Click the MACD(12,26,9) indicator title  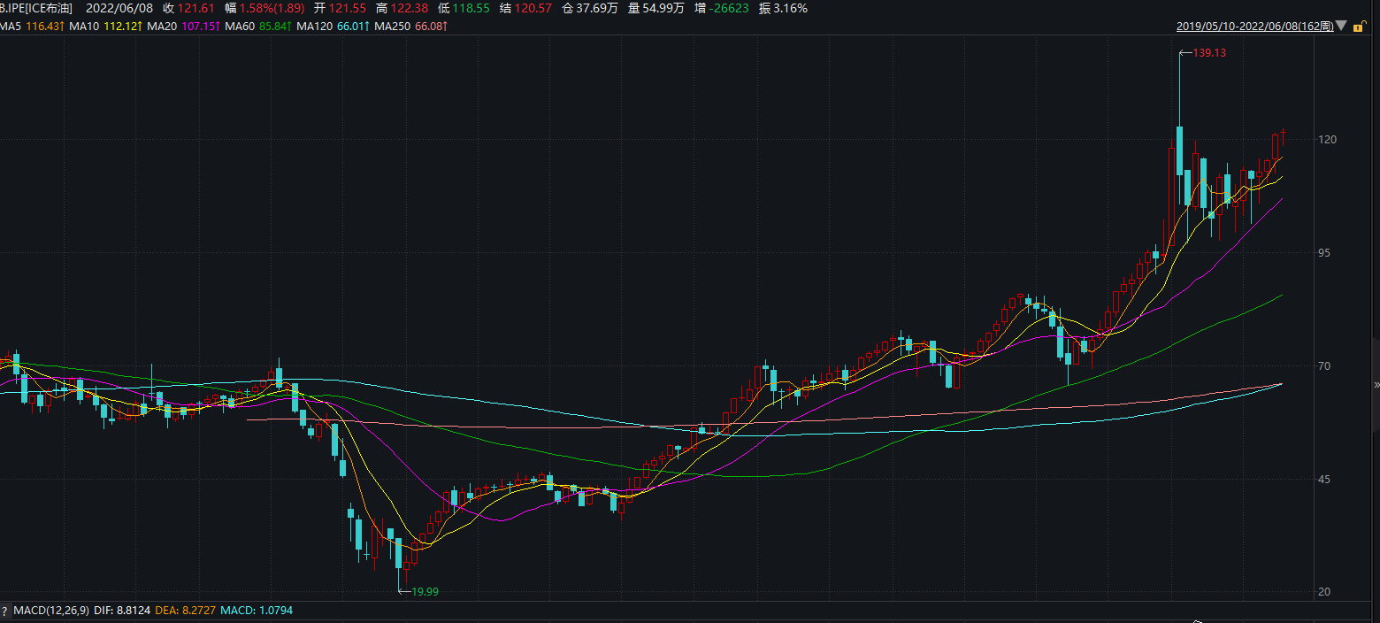[51, 611]
